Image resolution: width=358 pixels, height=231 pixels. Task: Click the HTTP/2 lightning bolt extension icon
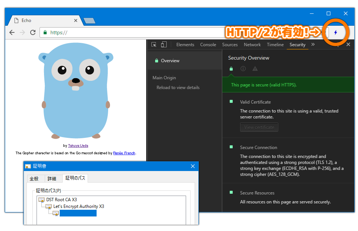[336, 32]
